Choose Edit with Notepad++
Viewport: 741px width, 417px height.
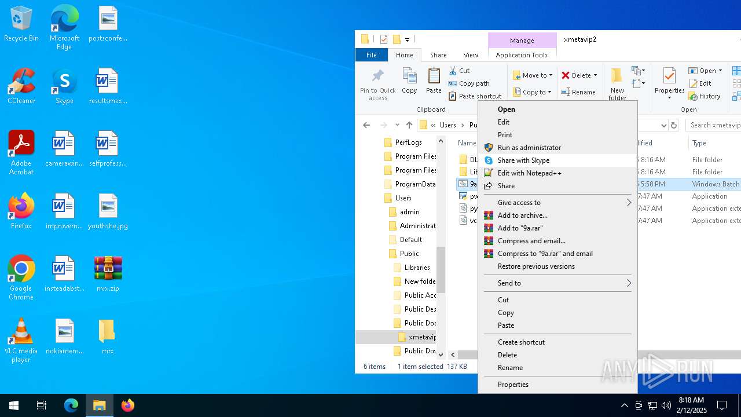point(558,173)
